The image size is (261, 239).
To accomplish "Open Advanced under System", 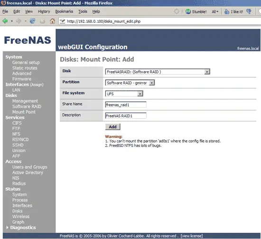I will pyautogui.click(x=22, y=74).
